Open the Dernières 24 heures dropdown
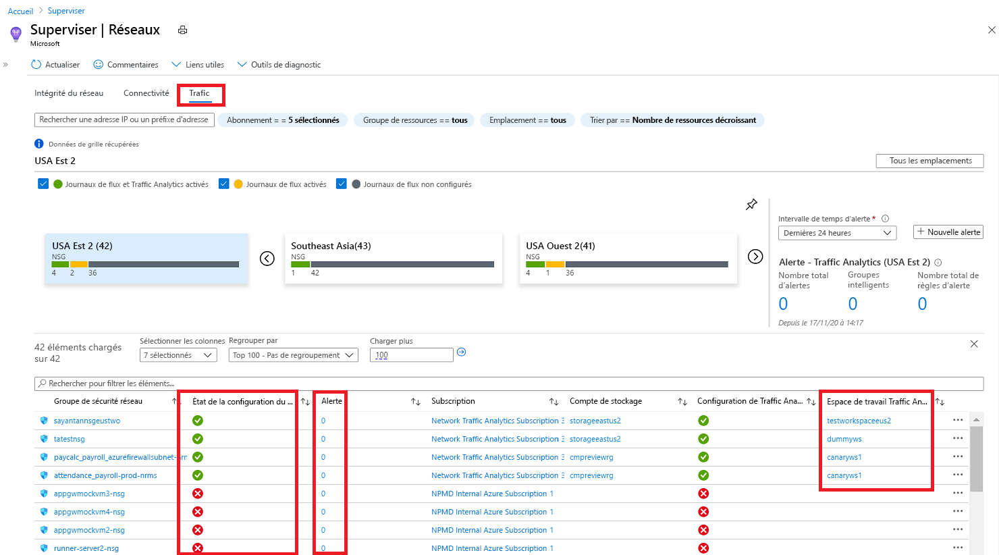The image size is (999, 555). pos(837,233)
